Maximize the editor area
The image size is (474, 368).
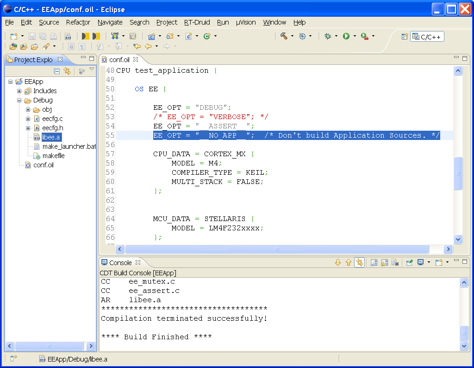[465, 58]
